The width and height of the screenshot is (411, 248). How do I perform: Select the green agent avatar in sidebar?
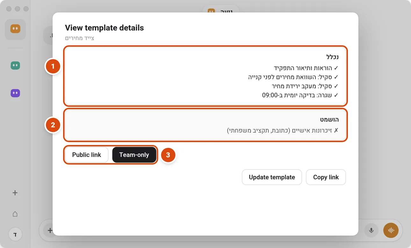(15, 65)
